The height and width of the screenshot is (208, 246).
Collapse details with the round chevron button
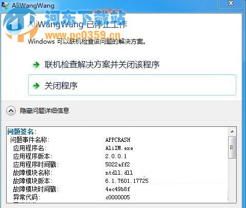(x=11, y=110)
